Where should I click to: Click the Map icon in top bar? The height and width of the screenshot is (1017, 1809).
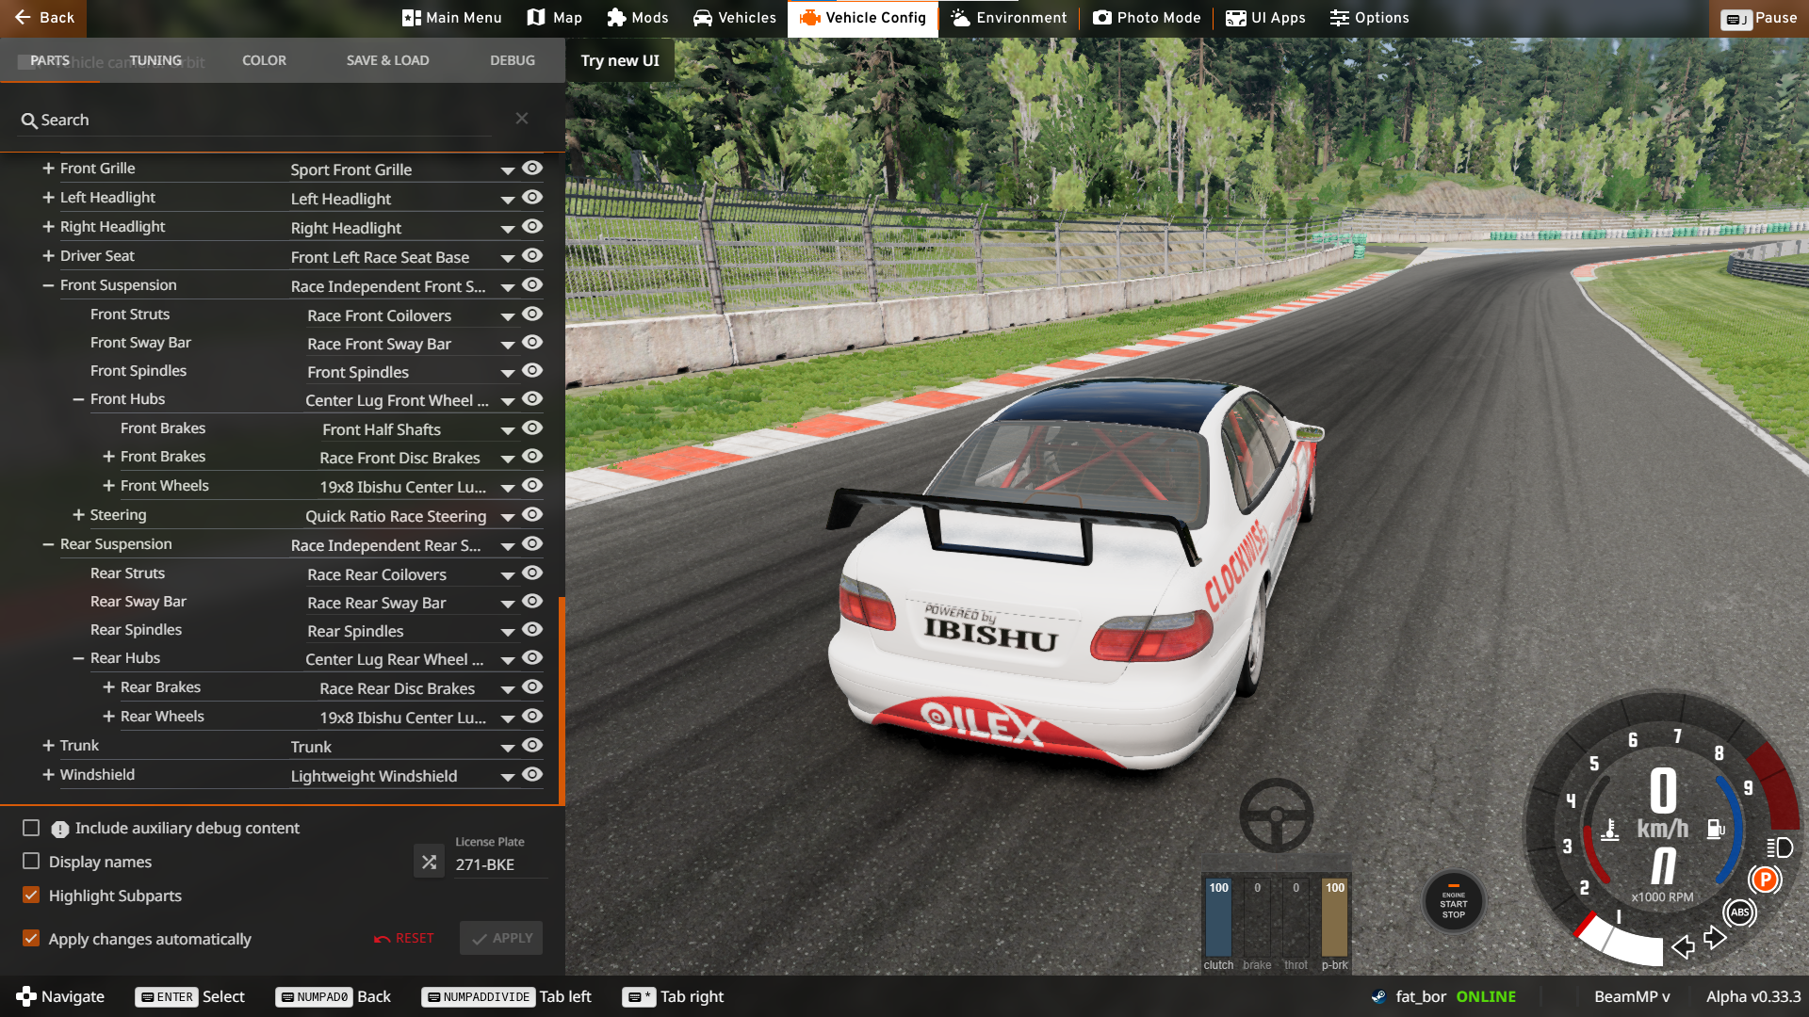[x=536, y=17]
